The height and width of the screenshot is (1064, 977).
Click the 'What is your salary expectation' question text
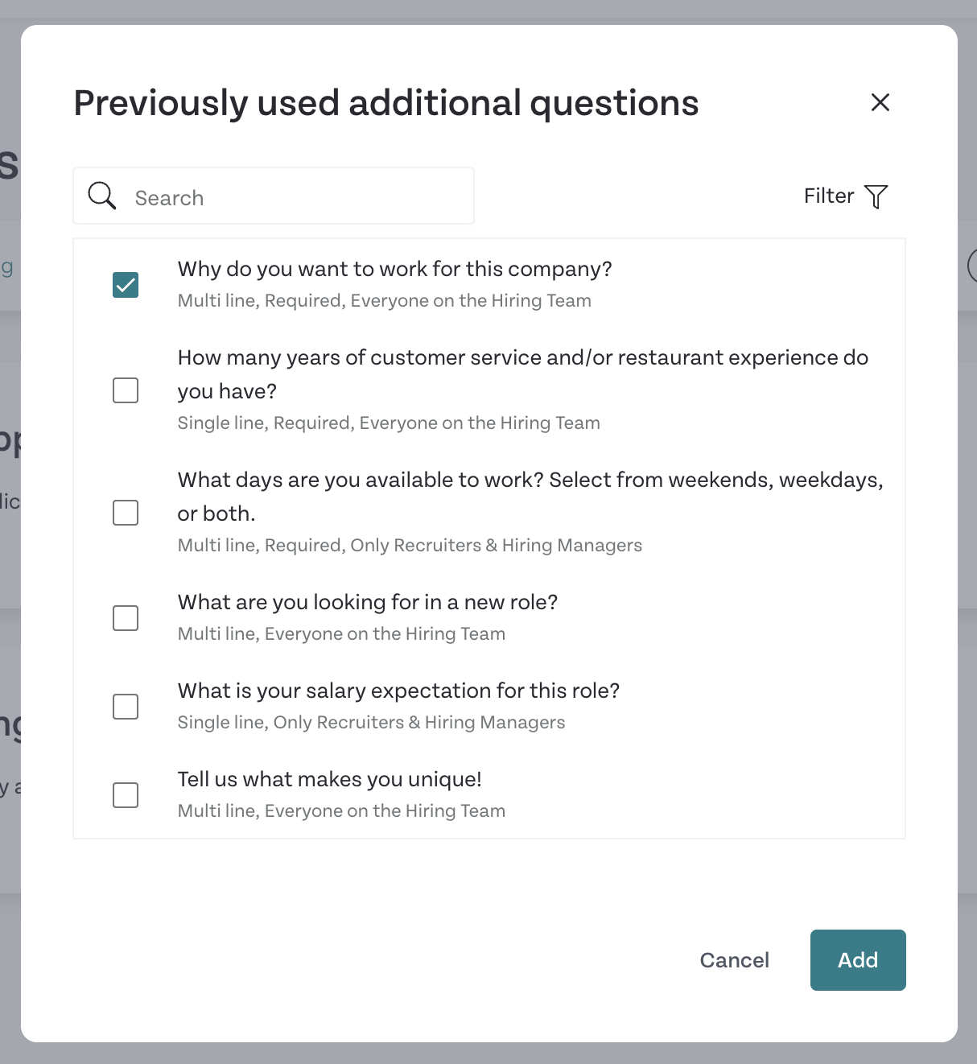point(398,691)
